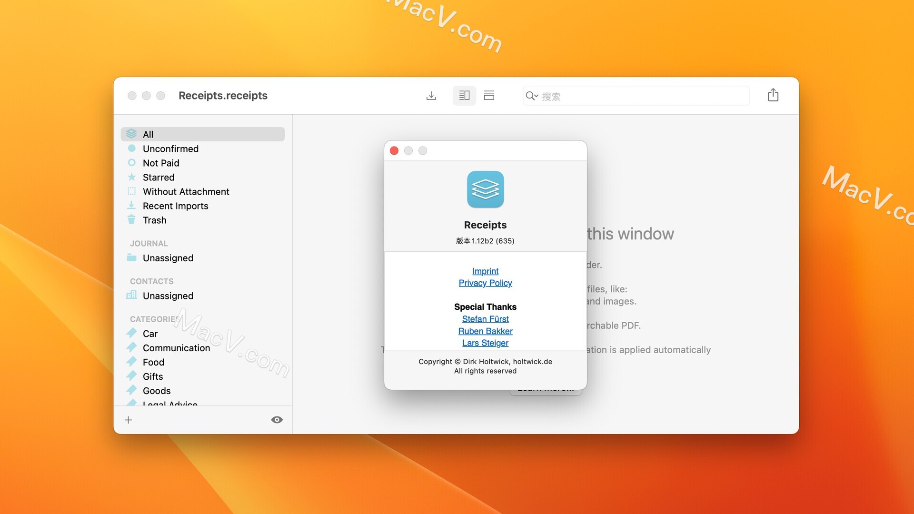Toggle visibility eye icon bottom of sidebar
The image size is (914, 514).
[276, 420]
